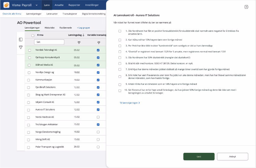256x168 pixels.
Task: Open the filter funnel icon in left sidebar
Action: [x=21, y=47]
